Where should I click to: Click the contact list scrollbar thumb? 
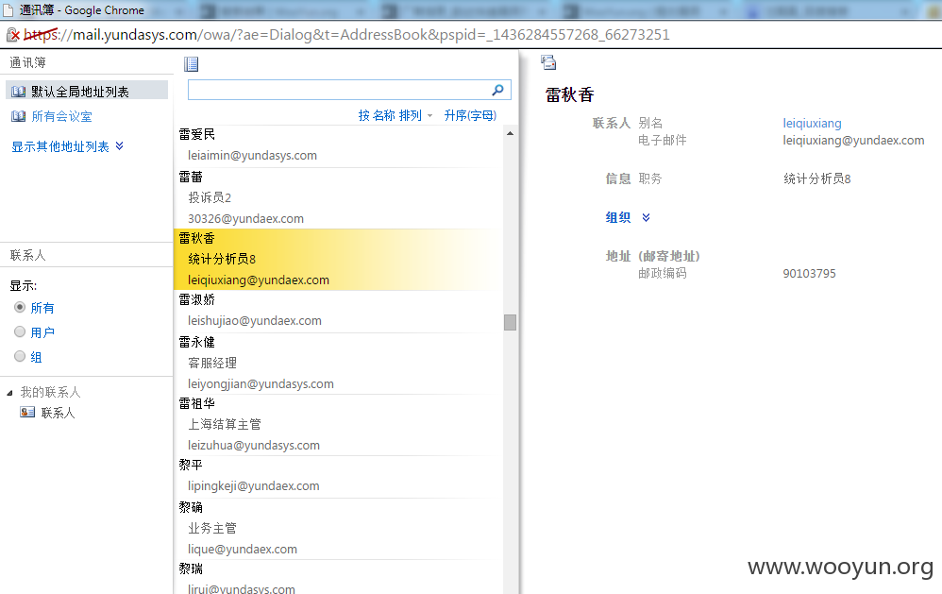tap(510, 322)
